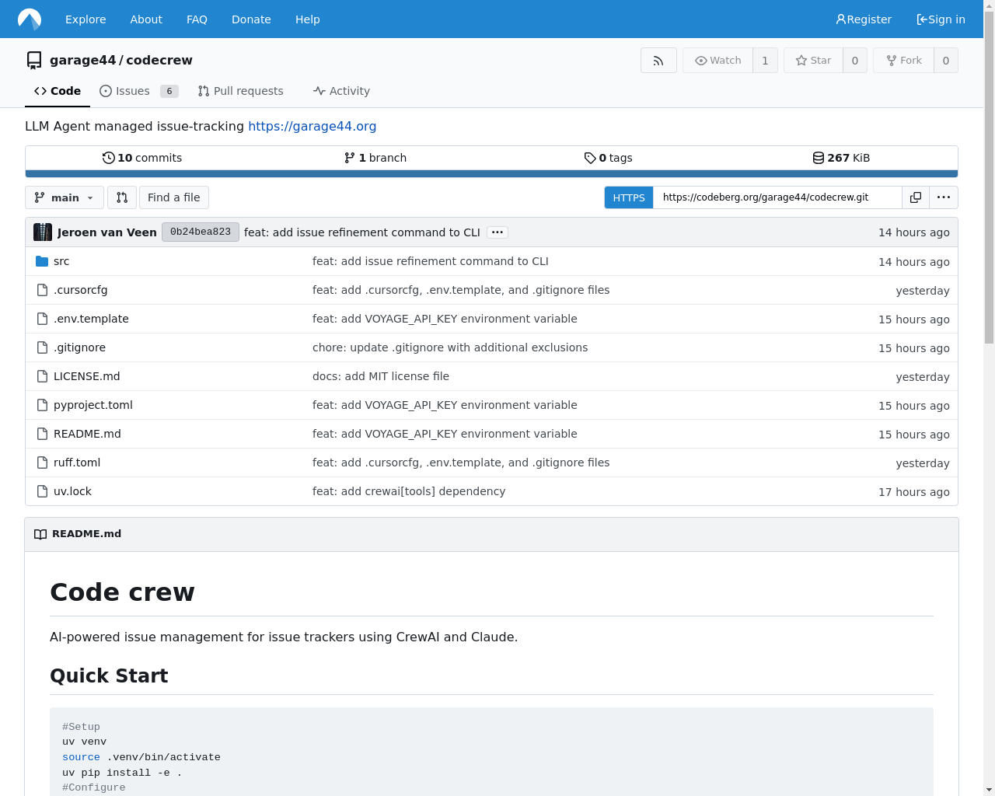
Task: Open commit hash 0b24bea823
Action: [201, 232]
